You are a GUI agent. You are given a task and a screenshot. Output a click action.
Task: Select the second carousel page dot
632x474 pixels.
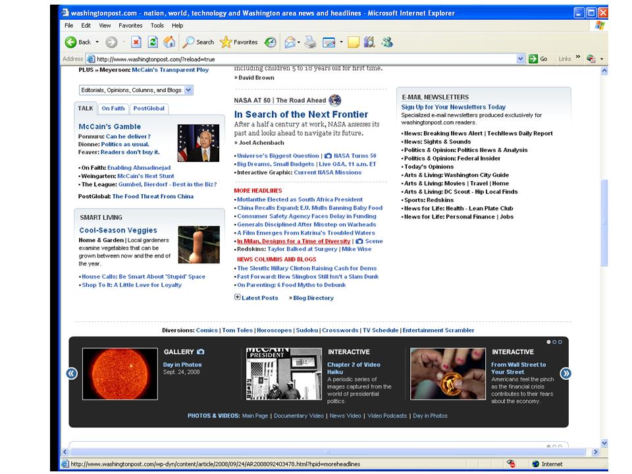554,342
